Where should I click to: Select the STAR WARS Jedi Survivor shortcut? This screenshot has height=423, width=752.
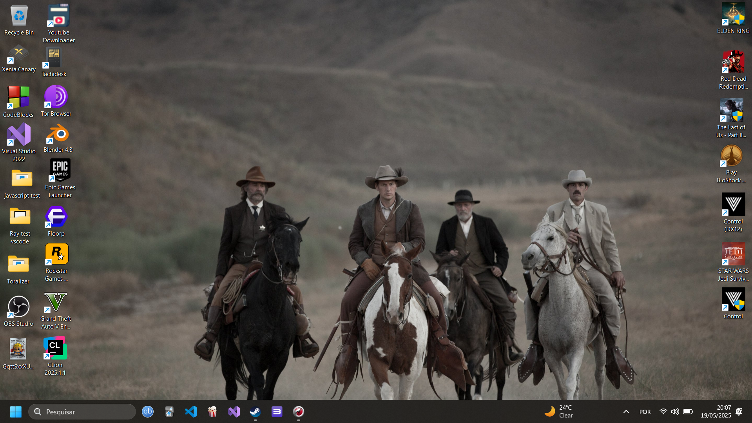tap(733, 262)
